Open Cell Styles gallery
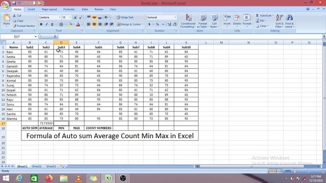Viewport: 326px width, 183px height. (x=214, y=21)
